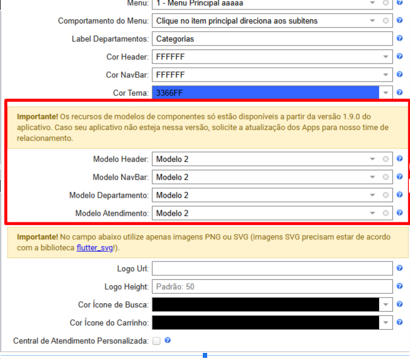This screenshot has height=359, width=410.
Task: Click the blue handle on the bottom divider
Action: 205,355
